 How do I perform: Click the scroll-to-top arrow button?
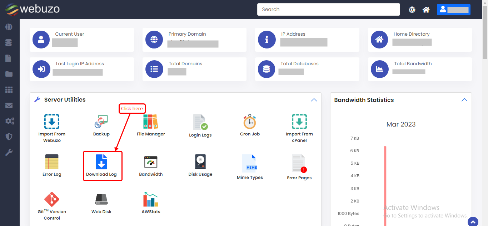pos(473,222)
